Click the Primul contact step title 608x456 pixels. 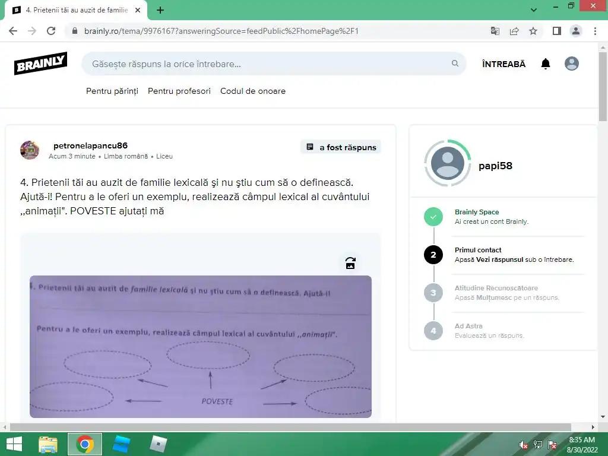[478, 250]
